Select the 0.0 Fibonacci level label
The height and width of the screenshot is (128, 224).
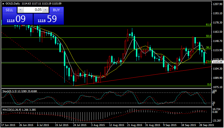tap(209, 84)
